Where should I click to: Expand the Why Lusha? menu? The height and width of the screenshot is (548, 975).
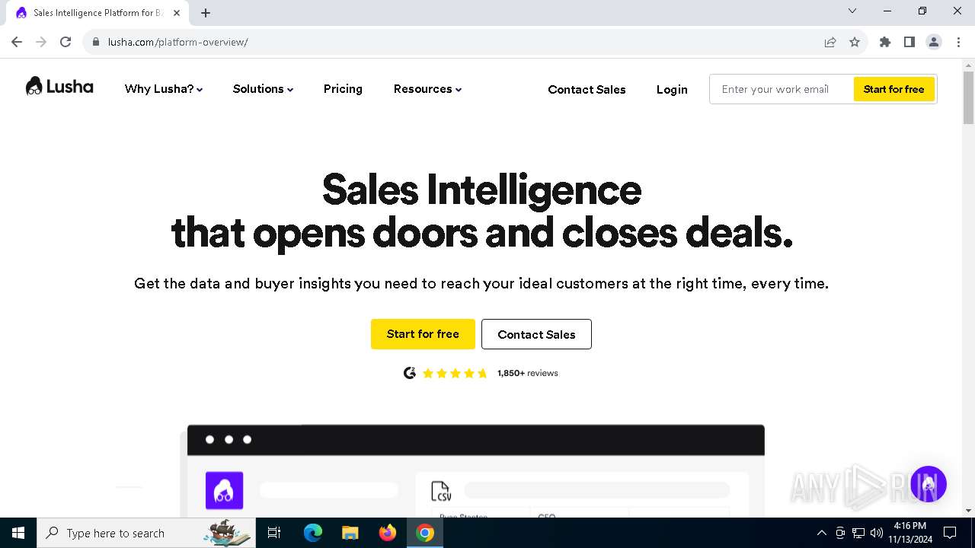coord(164,89)
